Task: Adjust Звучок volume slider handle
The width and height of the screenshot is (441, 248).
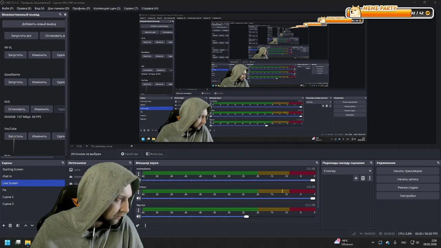Action: (246, 216)
